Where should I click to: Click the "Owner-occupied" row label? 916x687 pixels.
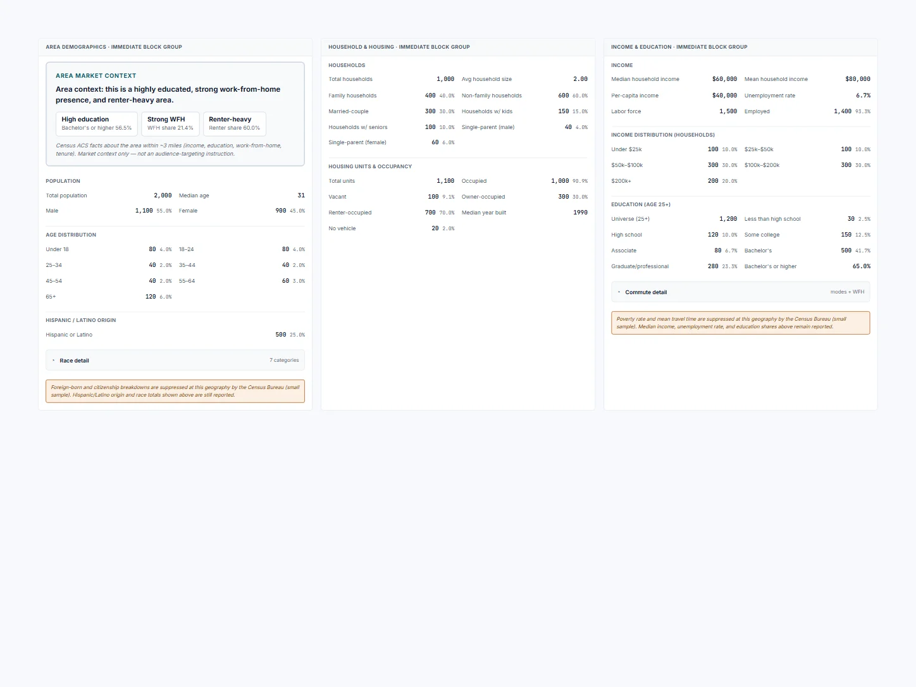click(x=483, y=197)
